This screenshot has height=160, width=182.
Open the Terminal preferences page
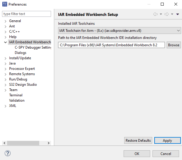point(16,95)
